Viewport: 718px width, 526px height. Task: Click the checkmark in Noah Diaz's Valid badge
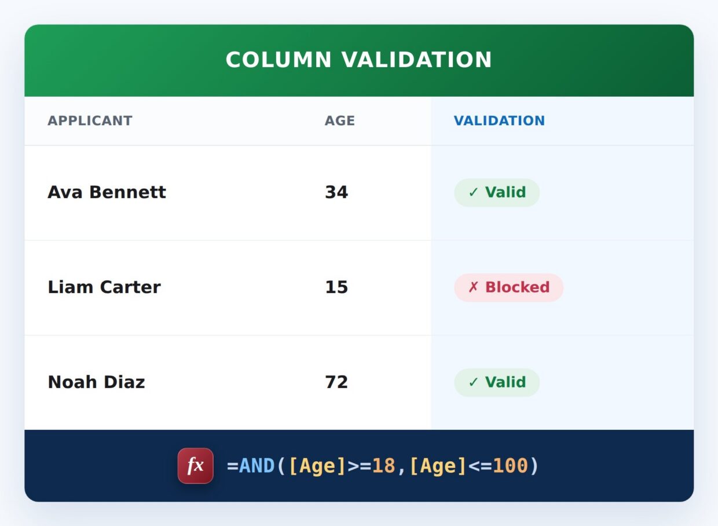[474, 382]
